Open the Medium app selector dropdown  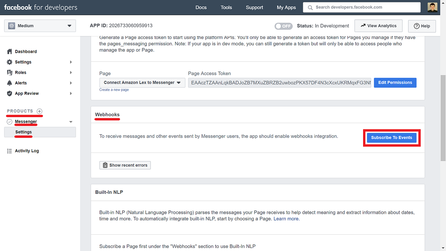click(x=40, y=26)
